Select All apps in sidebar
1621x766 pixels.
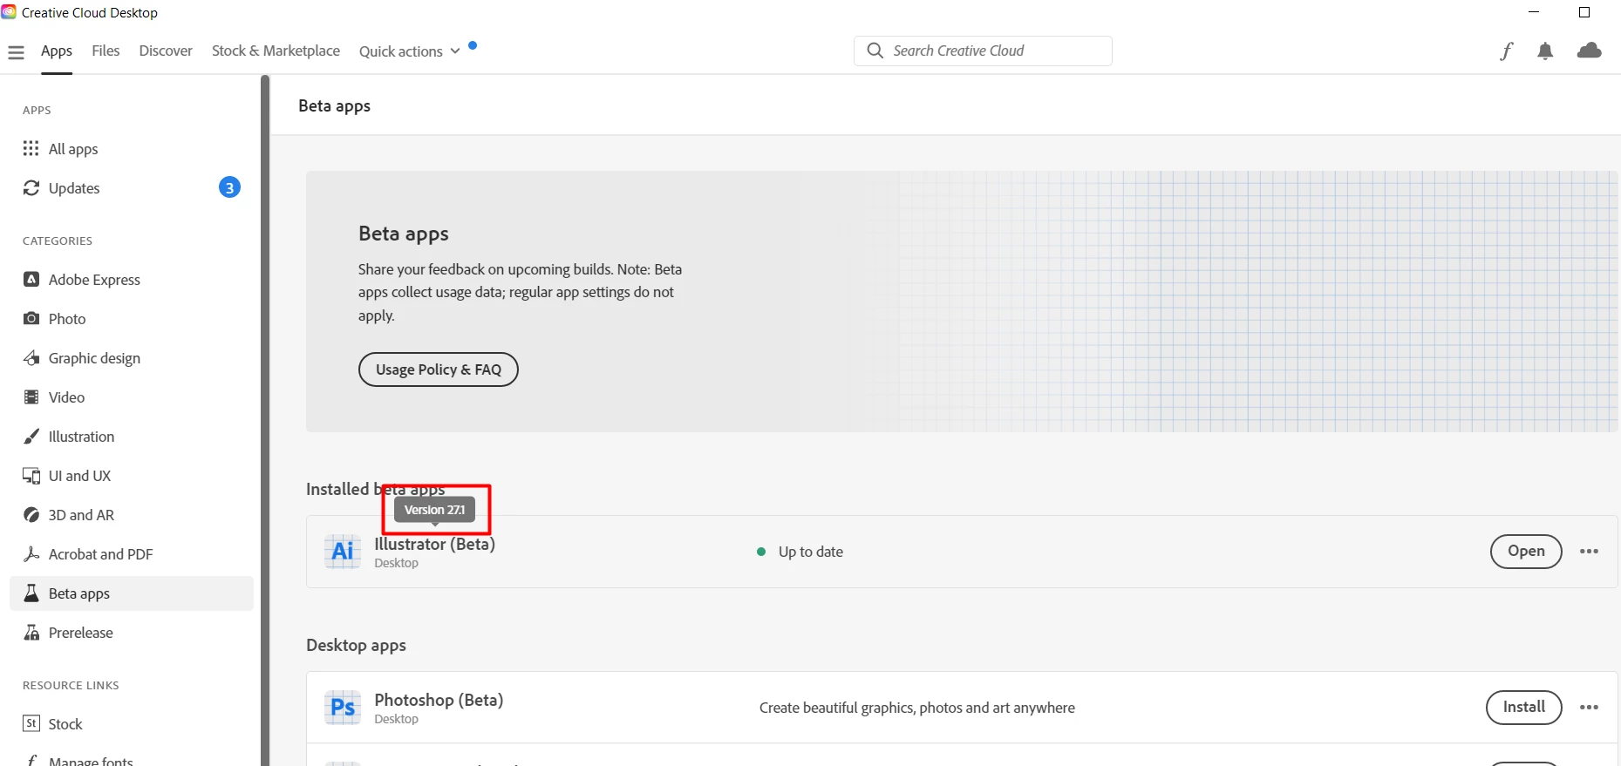[132, 149]
